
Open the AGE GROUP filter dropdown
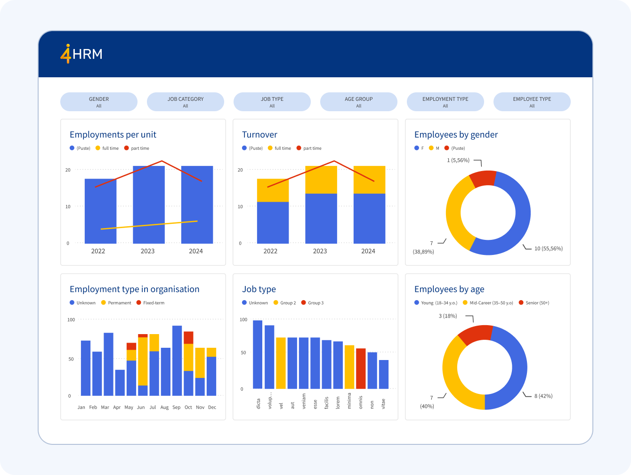point(359,102)
